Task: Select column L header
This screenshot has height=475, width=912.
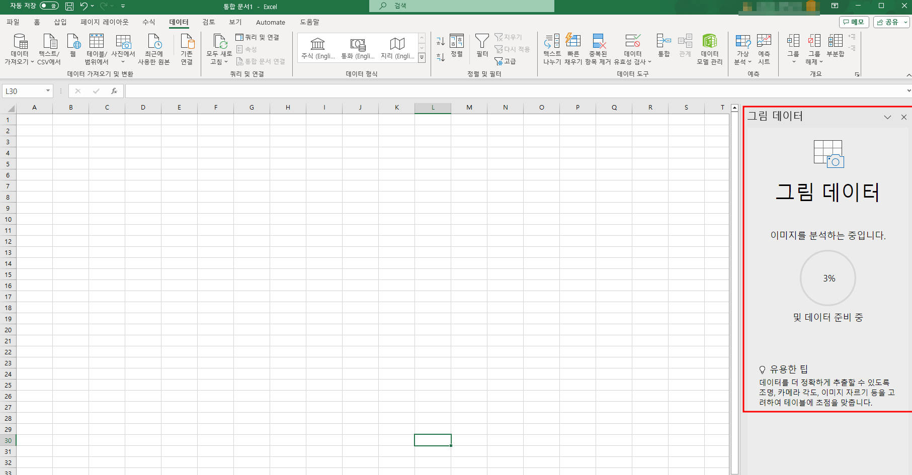Action: [x=433, y=108]
